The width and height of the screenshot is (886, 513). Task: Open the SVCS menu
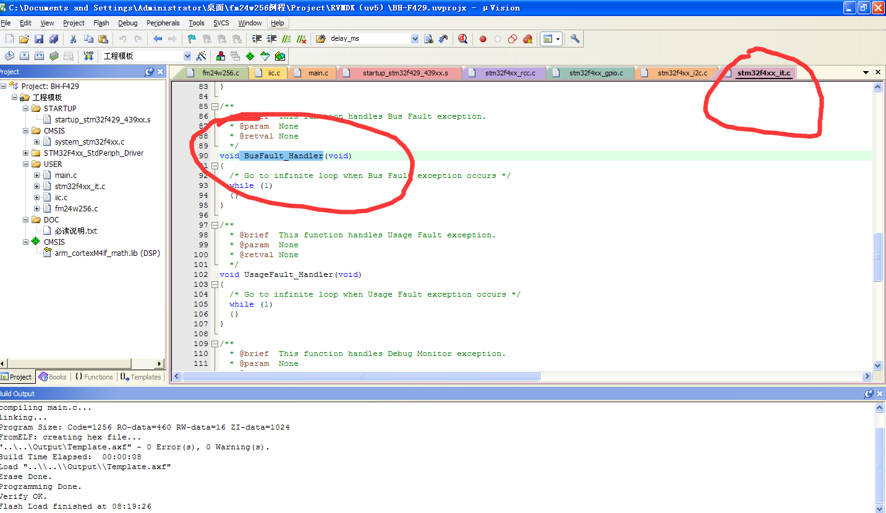(221, 23)
